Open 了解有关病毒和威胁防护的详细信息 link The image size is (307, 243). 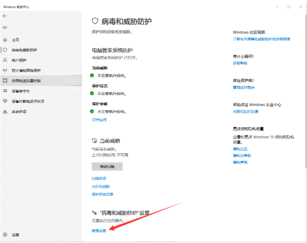click(262, 39)
